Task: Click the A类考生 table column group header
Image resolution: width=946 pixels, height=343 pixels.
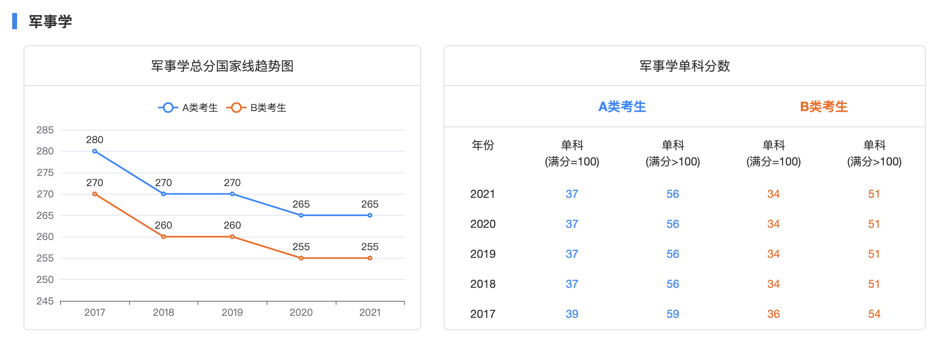Action: (x=622, y=107)
